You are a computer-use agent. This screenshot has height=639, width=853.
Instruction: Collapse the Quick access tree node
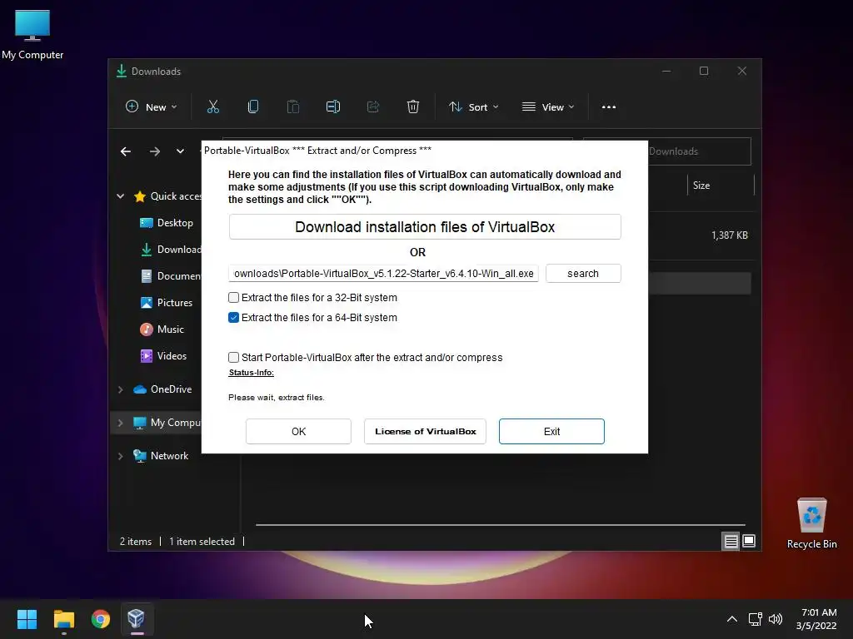tap(120, 196)
